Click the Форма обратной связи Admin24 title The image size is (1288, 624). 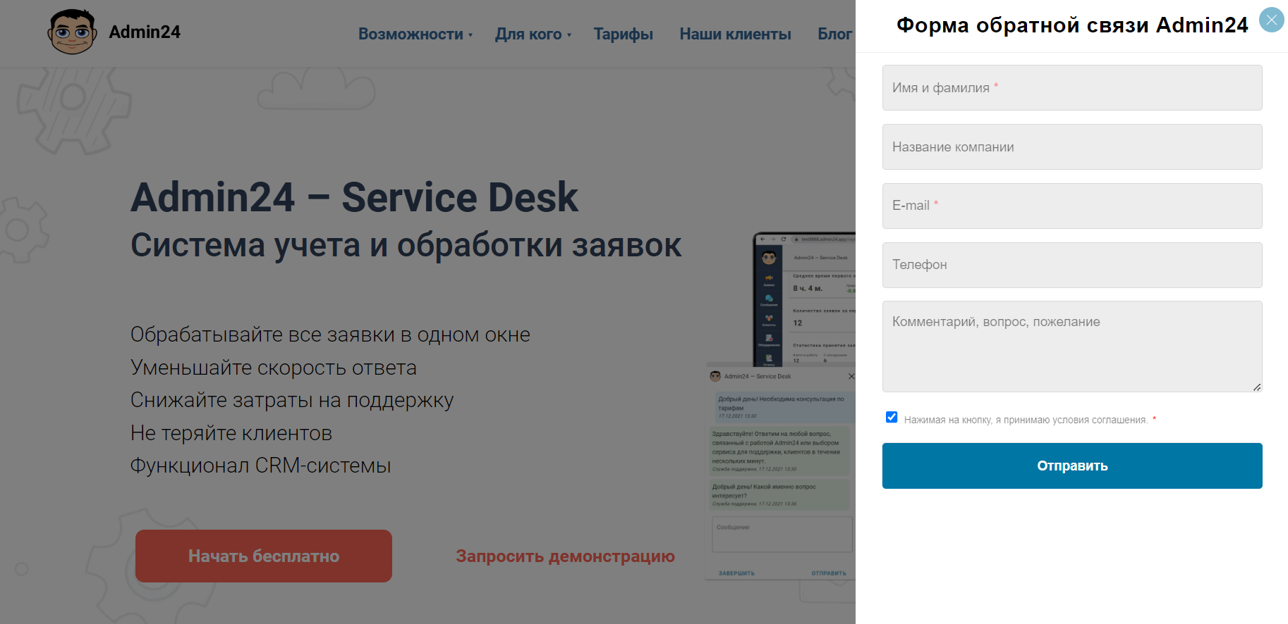1072,25
